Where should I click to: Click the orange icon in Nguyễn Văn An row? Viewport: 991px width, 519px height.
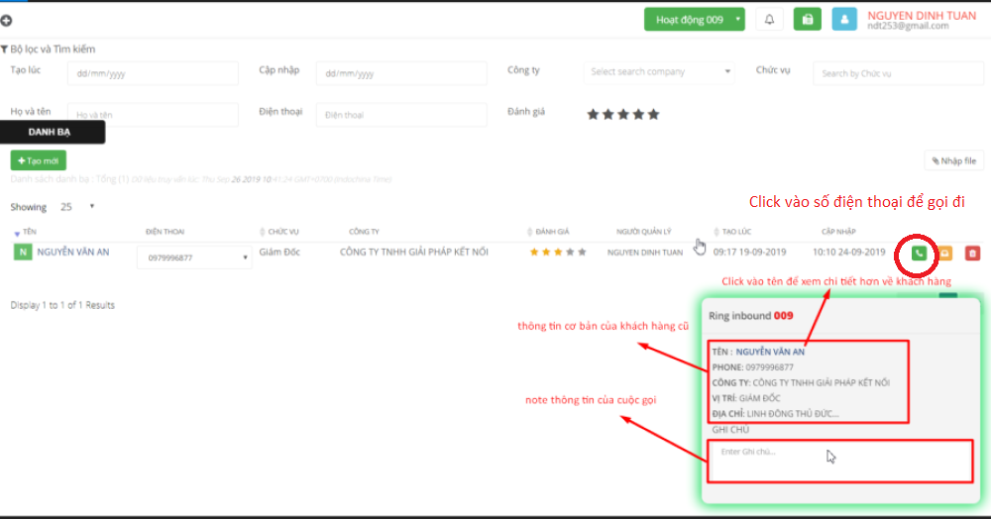pyautogui.click(x=944, y=254)
